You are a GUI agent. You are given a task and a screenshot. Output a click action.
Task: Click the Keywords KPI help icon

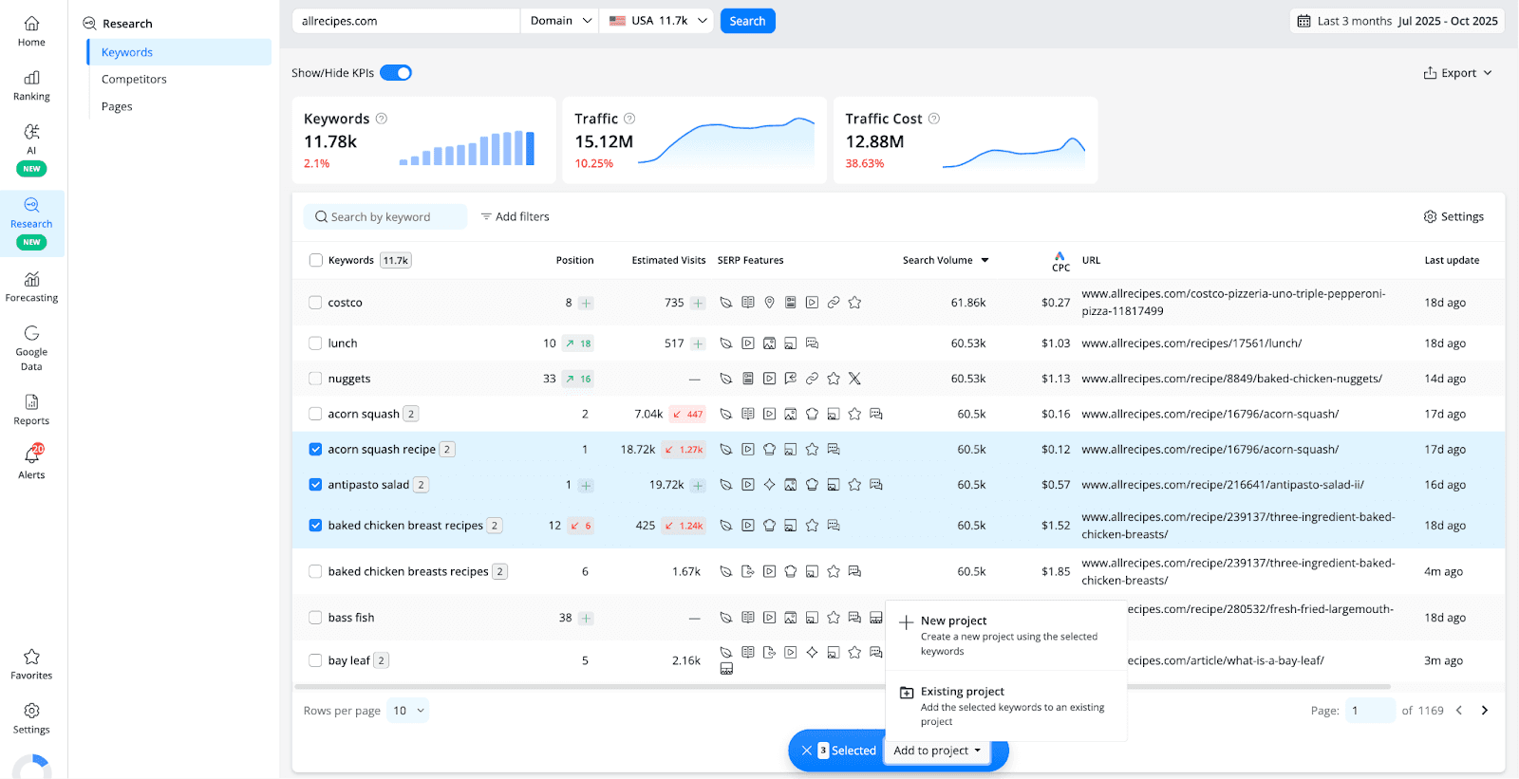point(382,119)
